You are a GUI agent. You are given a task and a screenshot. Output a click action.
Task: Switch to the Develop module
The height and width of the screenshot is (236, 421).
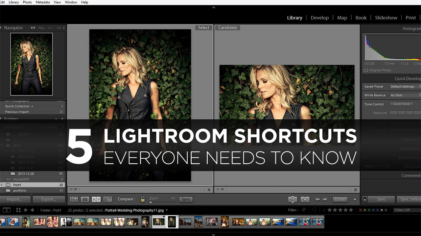point(319,17)
